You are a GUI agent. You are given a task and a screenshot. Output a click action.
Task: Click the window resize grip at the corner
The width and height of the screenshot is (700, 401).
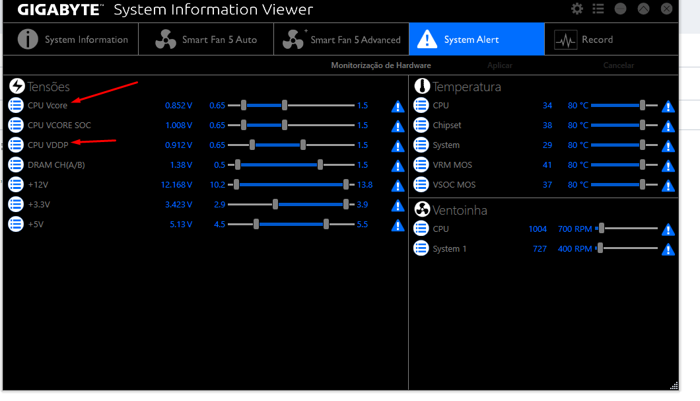pyautogui.click(x=674, y=386)
